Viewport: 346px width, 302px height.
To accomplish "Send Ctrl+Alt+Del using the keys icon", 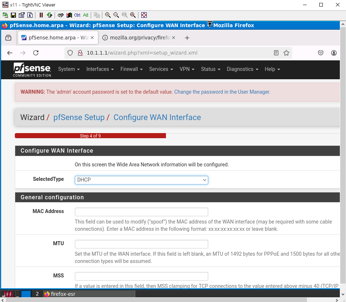I will 61,15.
